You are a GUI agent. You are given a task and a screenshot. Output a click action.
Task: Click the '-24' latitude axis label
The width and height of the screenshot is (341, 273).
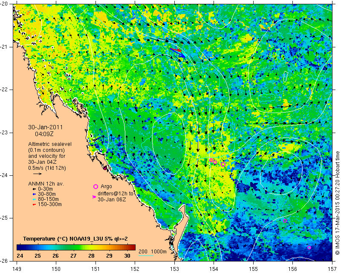click(x=4, y=175)
